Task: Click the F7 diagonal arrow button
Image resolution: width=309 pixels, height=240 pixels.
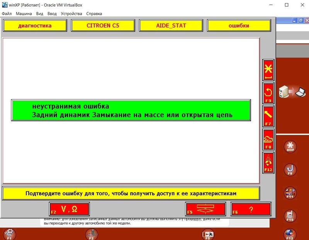Action: coord(268,116)
